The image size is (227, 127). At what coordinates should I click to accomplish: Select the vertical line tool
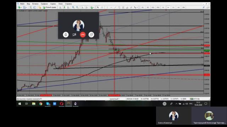107,7
